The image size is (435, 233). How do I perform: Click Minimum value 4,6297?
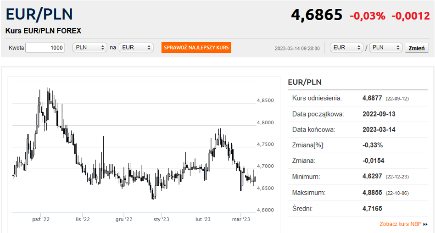(372, 176)
